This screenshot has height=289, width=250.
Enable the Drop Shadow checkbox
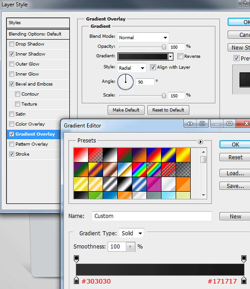11,44
